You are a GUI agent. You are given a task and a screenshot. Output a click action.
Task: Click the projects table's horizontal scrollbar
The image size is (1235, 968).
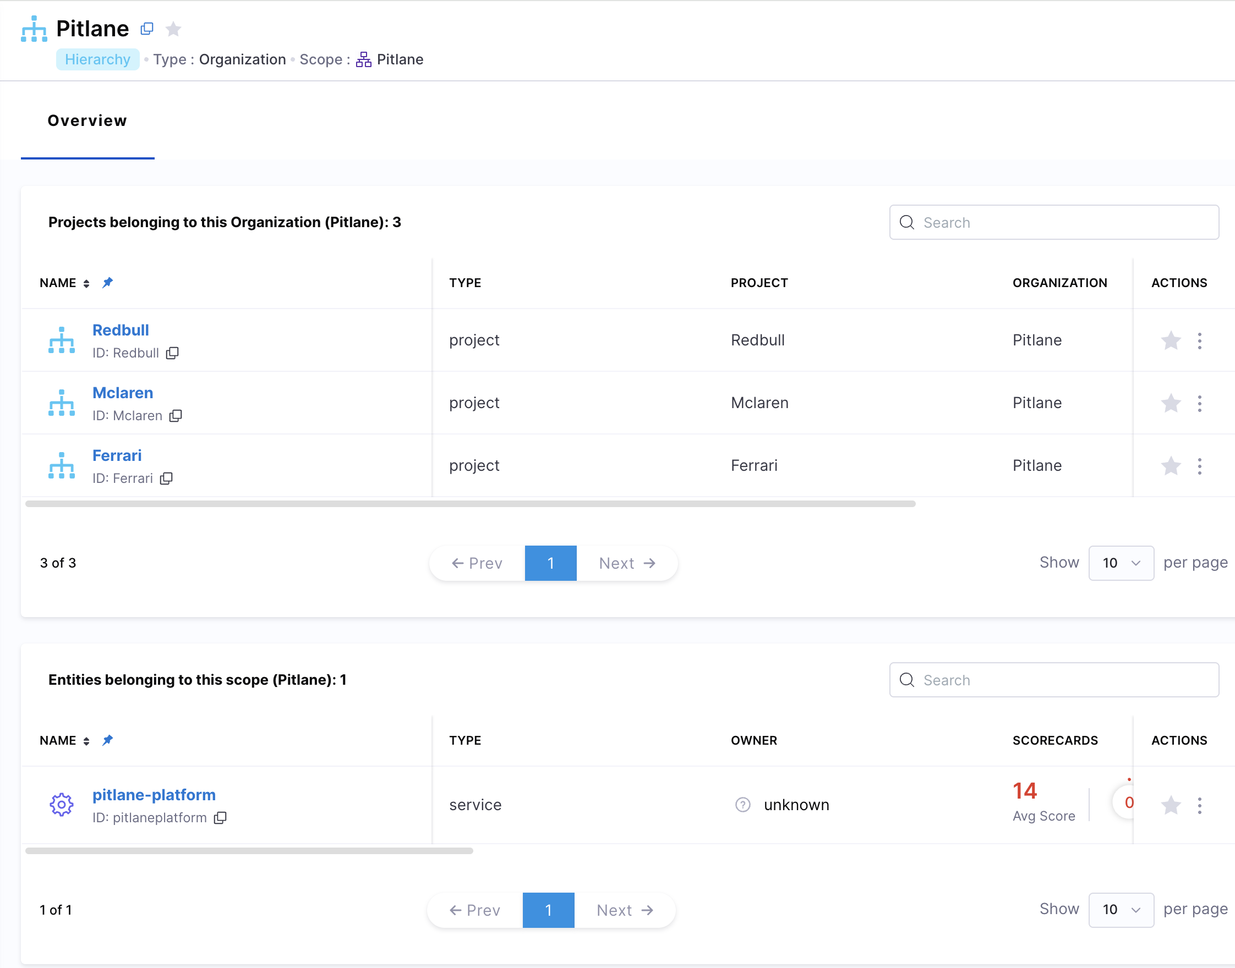point(469,504)
